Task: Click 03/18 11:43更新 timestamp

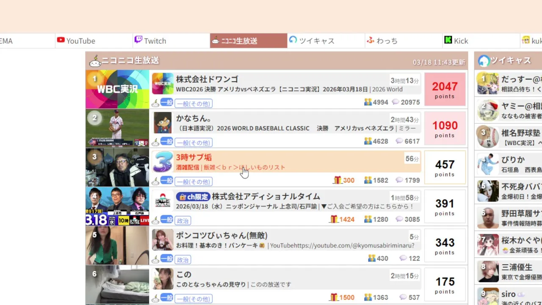Action: [x=439, y=62]
